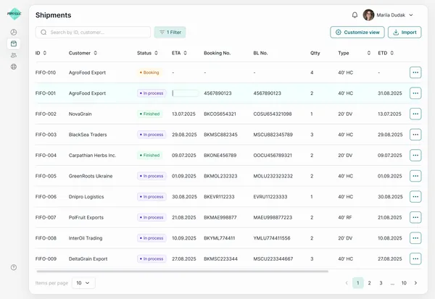
Task: Select page 1 in pagination
Action: pyautogui.click(x=358, y=283)
